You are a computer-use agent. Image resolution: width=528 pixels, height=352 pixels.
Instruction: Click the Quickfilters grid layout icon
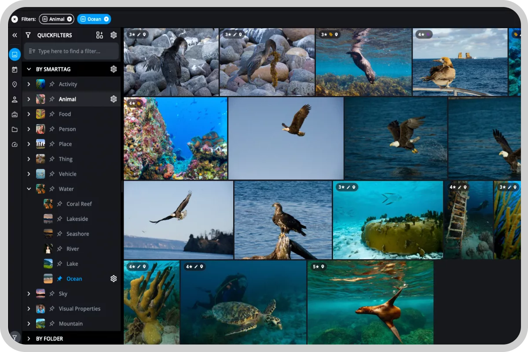99,35
